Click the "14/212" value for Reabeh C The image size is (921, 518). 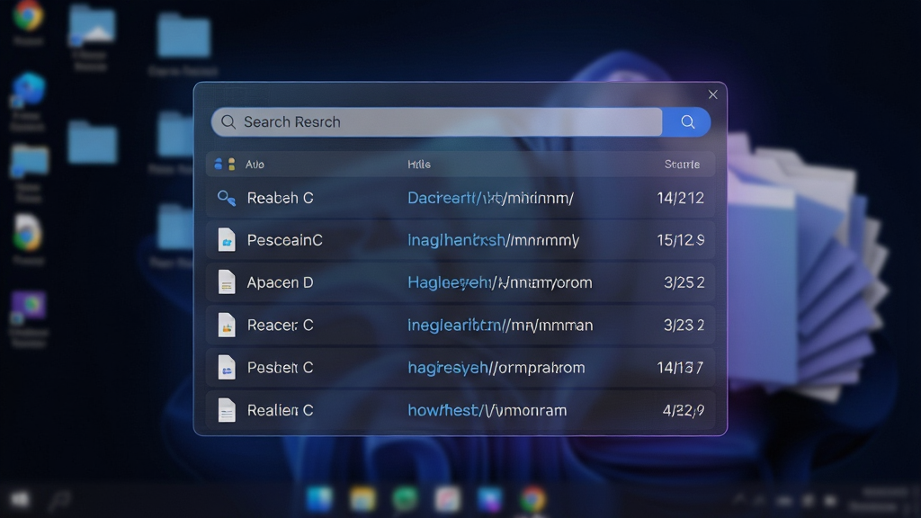click(x=680, y=198)
